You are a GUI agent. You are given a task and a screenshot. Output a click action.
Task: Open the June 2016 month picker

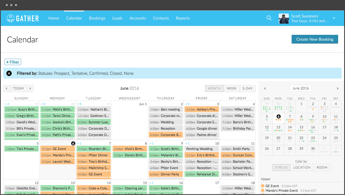pyautogui.click(x=301, y=88)
